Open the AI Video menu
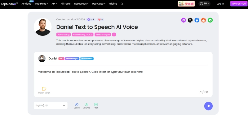 tap(26, 4)
